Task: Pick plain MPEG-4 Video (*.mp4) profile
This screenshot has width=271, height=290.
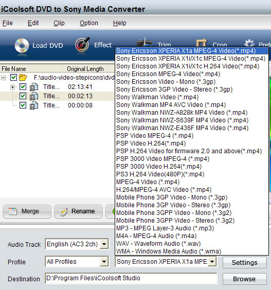Action: 192,182
